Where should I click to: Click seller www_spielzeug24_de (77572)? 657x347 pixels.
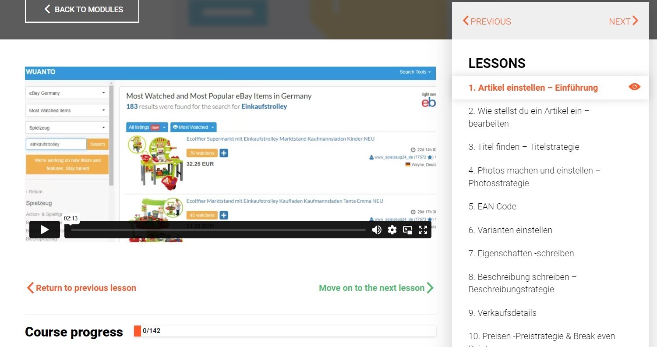402,157
